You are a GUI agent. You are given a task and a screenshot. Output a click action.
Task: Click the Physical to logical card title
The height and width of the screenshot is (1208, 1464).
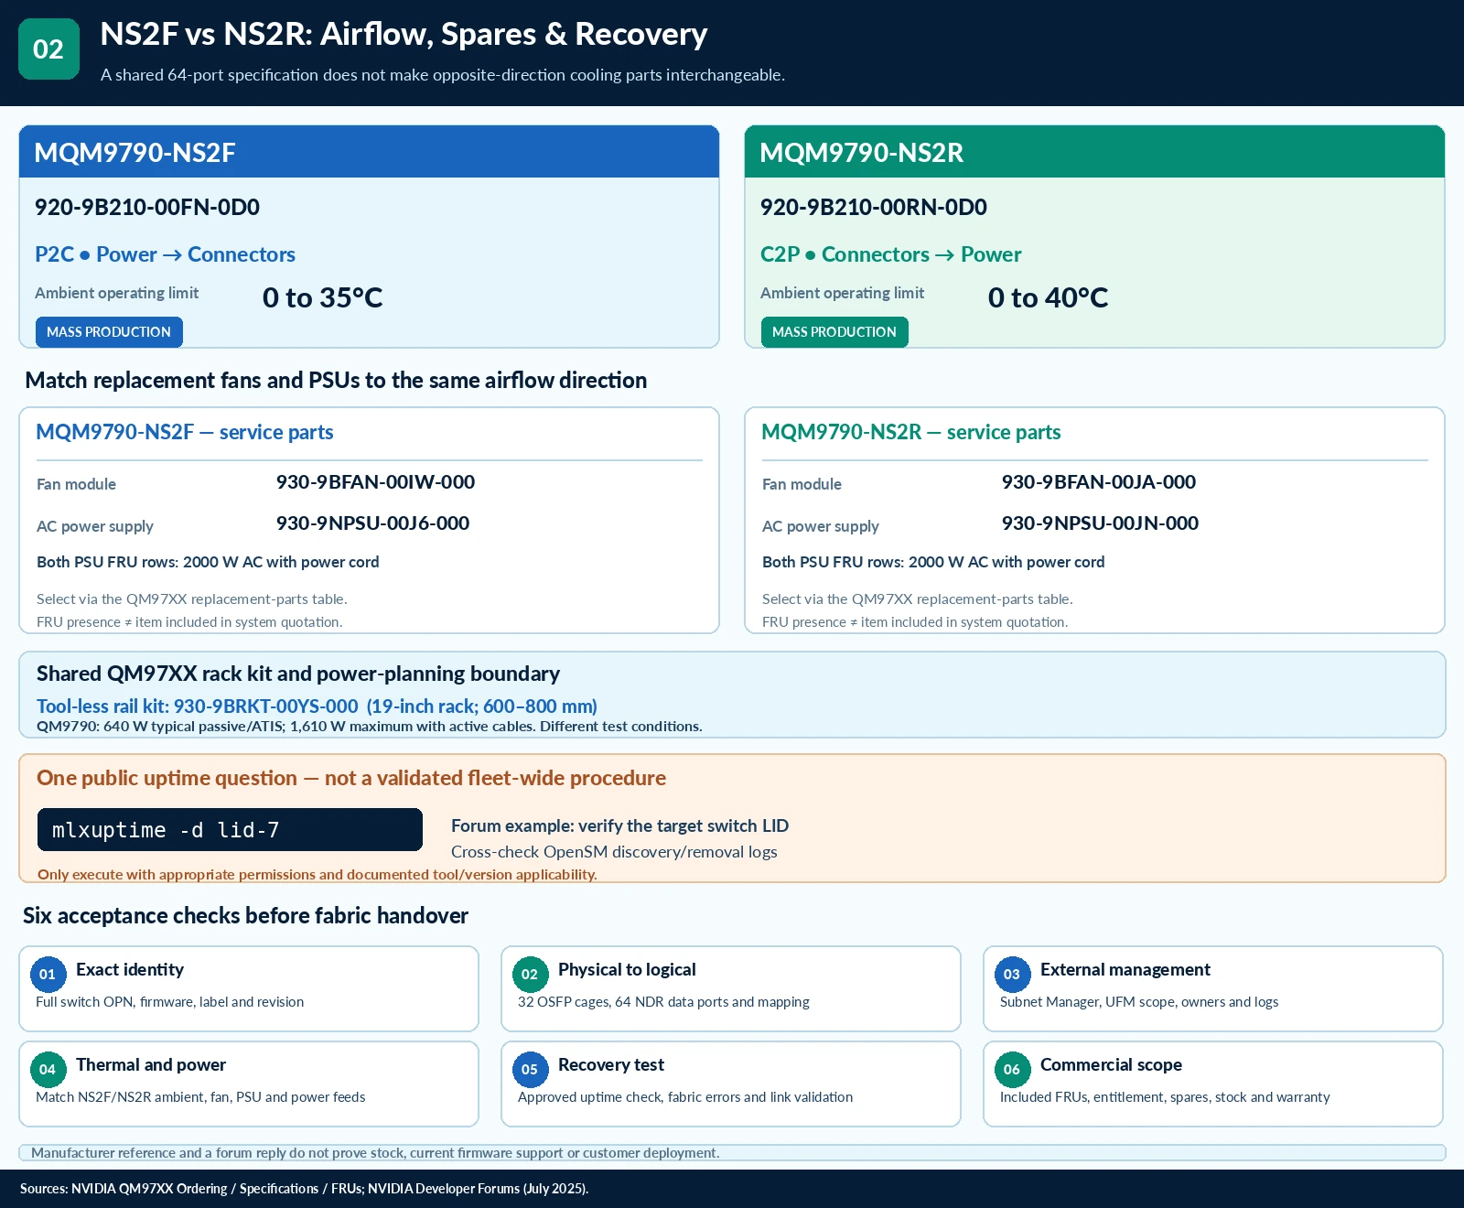click(627, 970)
